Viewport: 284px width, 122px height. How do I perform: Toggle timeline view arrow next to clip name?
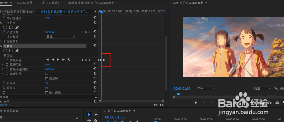click(95, 12)
